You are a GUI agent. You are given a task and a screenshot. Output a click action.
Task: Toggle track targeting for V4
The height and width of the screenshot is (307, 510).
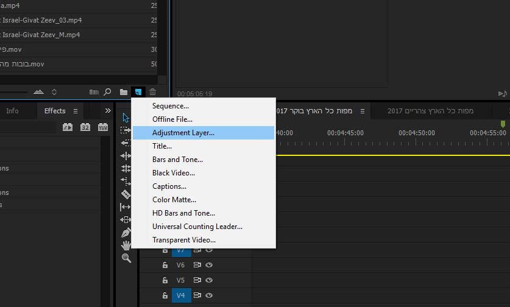pos(181,295)
